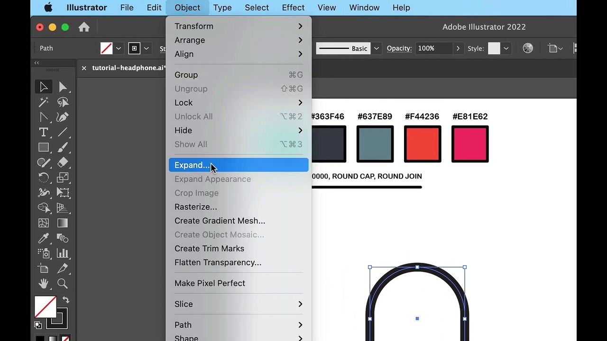Expand the Opacity slider arrow
The width and height of the screenshot is (607, 341).
click(458, 48)
